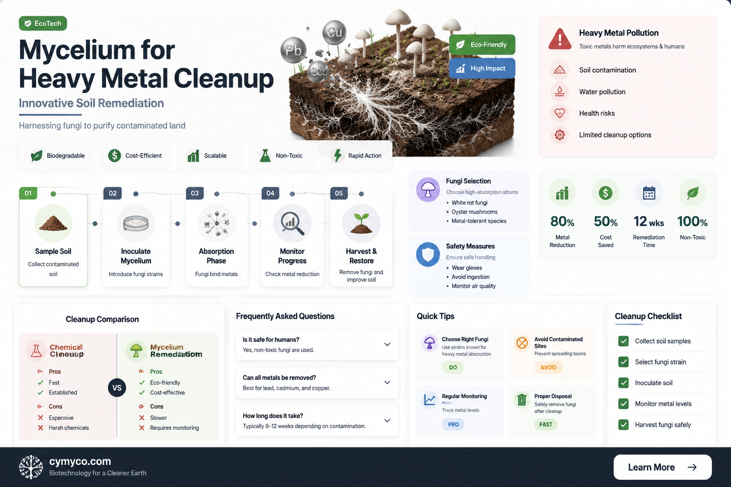This screenshot has height=487, width=731.
Task: Click the Harvest & Restore sprout icon
Action: [361, 223]
